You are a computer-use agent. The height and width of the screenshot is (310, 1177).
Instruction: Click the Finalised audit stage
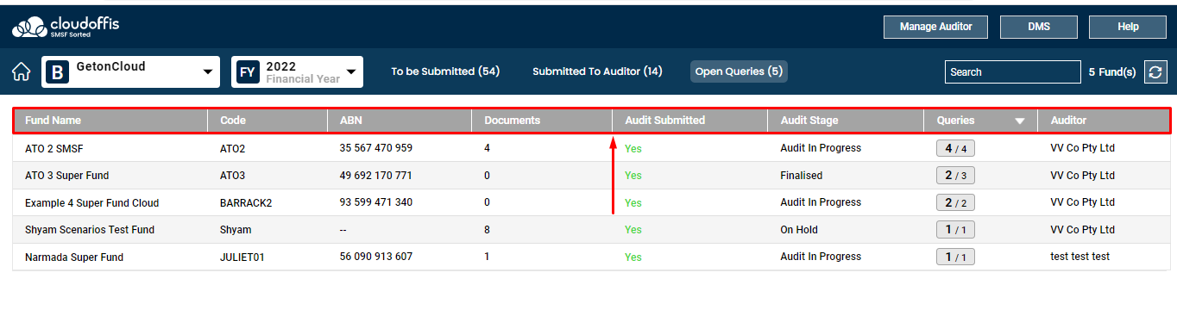(802, 176)
